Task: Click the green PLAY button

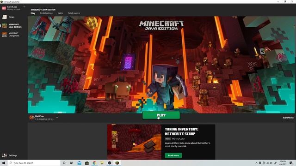Action: tap(161, 115)
